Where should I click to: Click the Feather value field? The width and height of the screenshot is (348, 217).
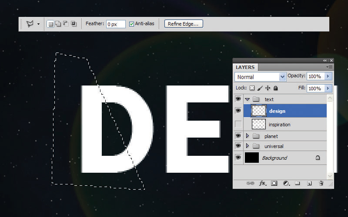click(x=116, y=24)
